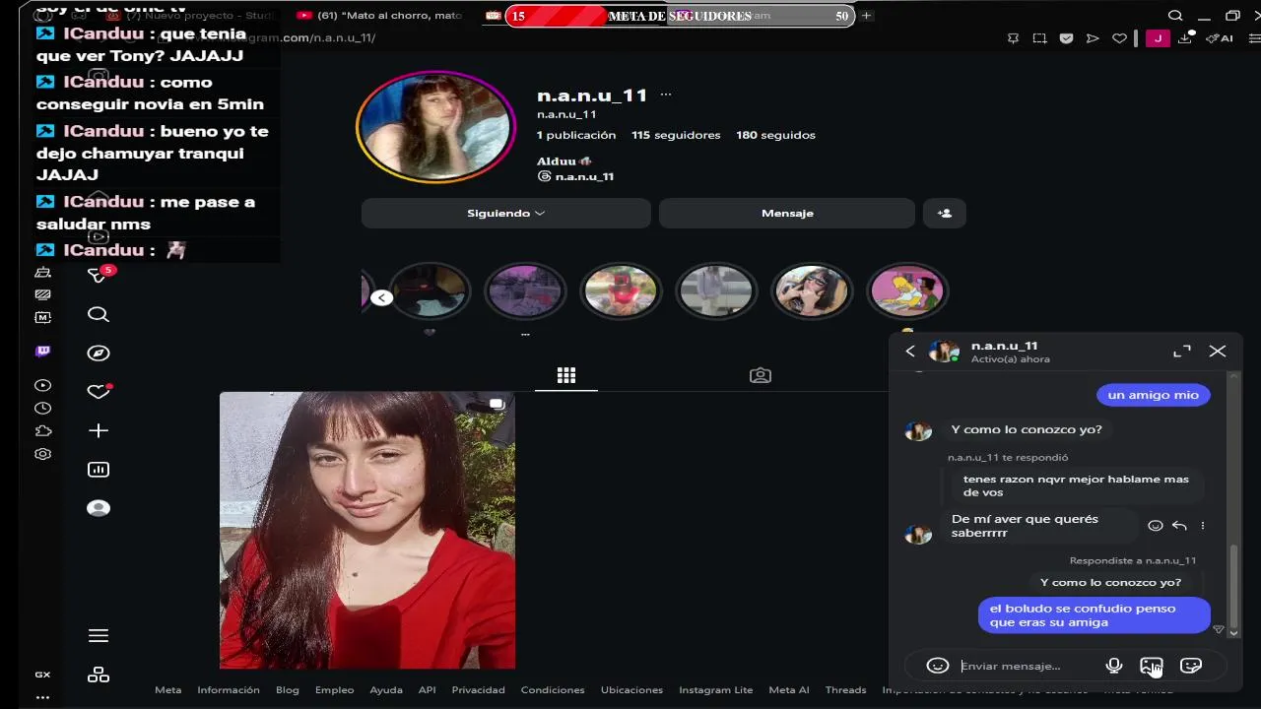Switch to the YouTube 'Mato al chorro' tab
Image resolution: width=1261 pixels, height=709 pixels.
(379, 16)
